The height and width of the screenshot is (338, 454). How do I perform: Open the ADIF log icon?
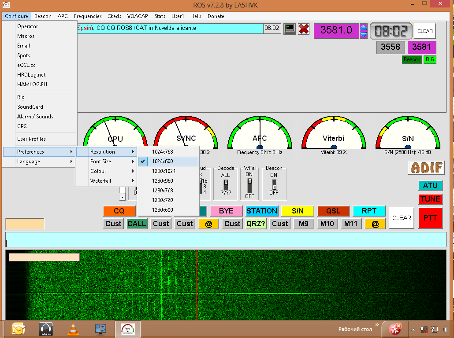pos(426,168)
